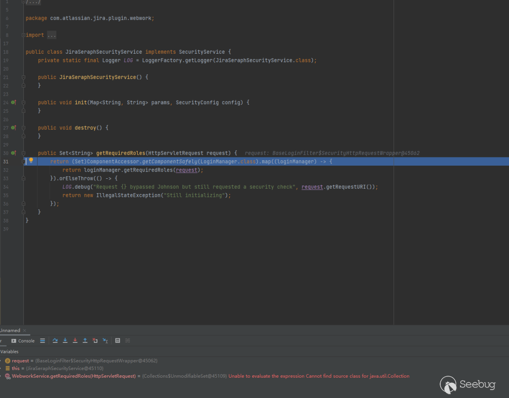Click the underlined request in getRequestURI call
The width and height of the screenshot is (509, 398).
point(312,187)
